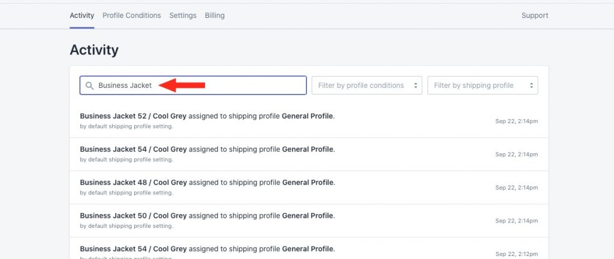Click the arrows on the profile conditions filter
The width and height of the screenshot is (614, 259).
[x=416, y=86]
